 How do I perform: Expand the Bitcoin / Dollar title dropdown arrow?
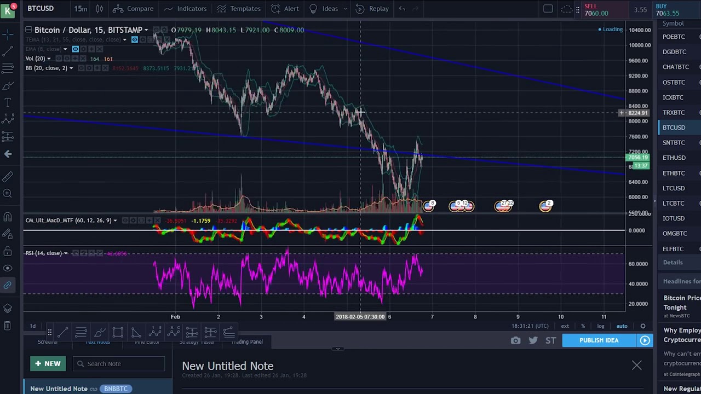click(146, 30)
